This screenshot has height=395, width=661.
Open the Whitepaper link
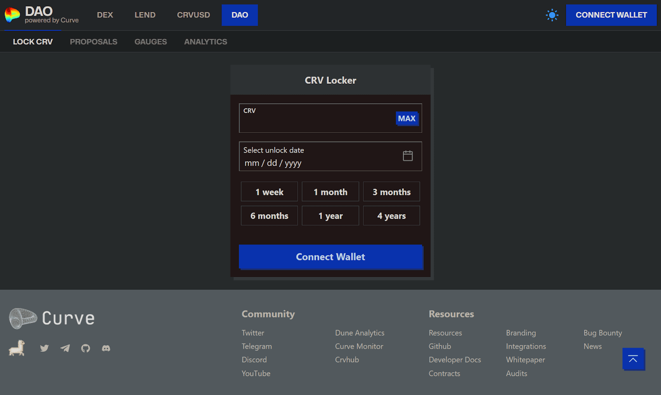pos(525,360)
